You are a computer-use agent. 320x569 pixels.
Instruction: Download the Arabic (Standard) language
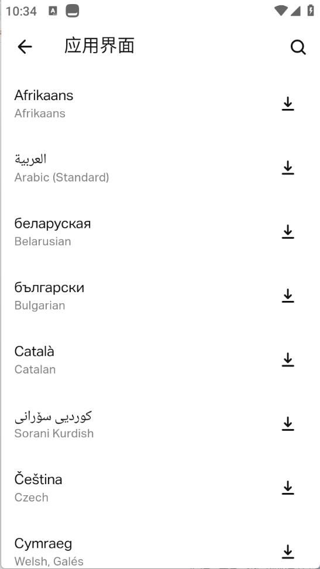point(288,168)
